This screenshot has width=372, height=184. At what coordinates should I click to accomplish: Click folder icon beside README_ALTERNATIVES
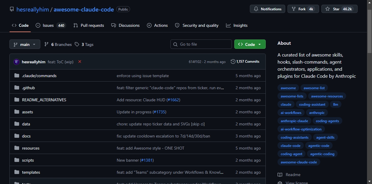[x=17, y=100]
